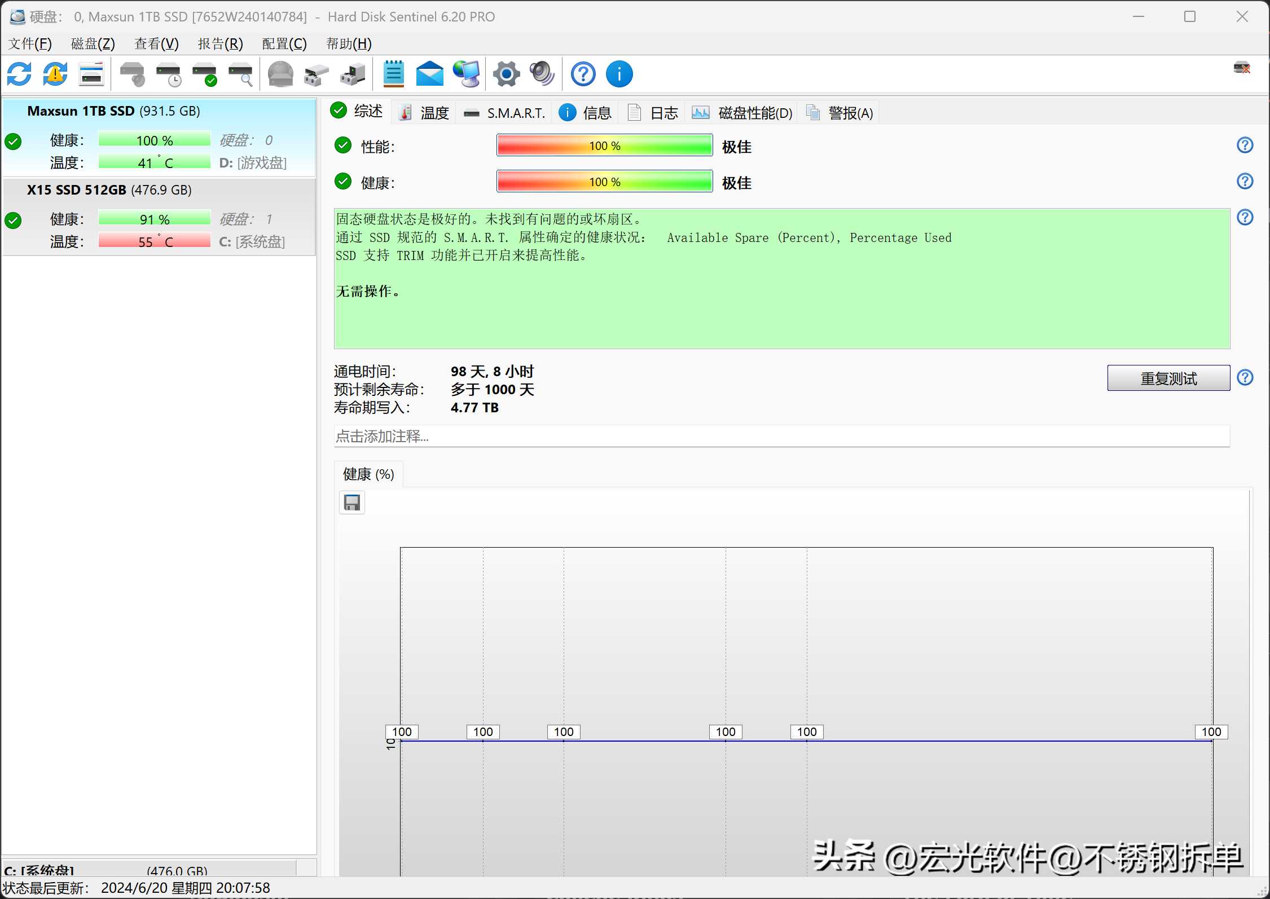This screenshot has width=1270, height=899.
Task: Select the 健康 (%) chart tab
Action: [x=368, y=474]
